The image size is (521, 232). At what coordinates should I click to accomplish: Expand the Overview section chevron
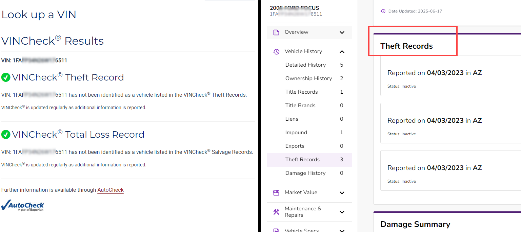[342, 32]
